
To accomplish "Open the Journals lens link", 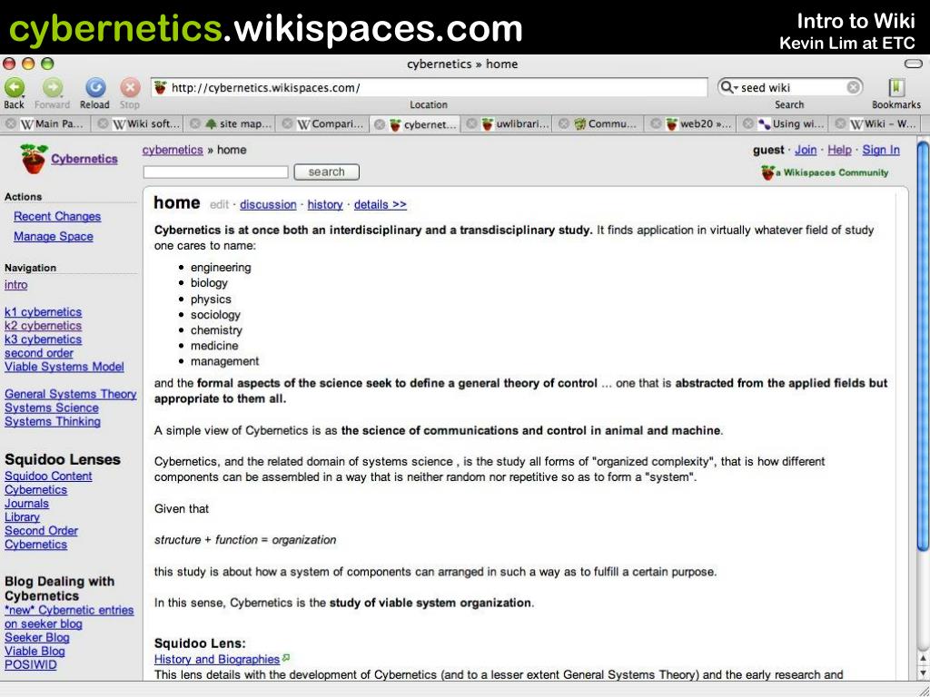I will coord(26,503).
